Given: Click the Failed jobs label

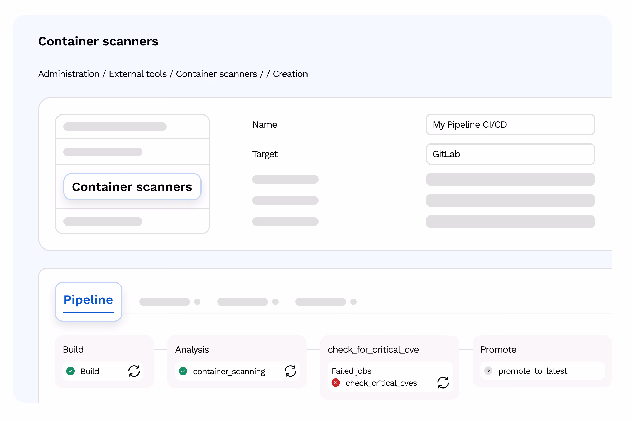Looking at the screenshot, I should tap(351, 371).
